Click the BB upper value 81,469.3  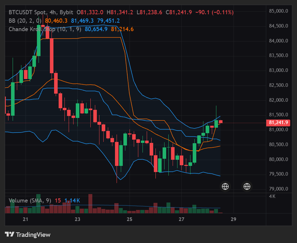coord(82,21)
